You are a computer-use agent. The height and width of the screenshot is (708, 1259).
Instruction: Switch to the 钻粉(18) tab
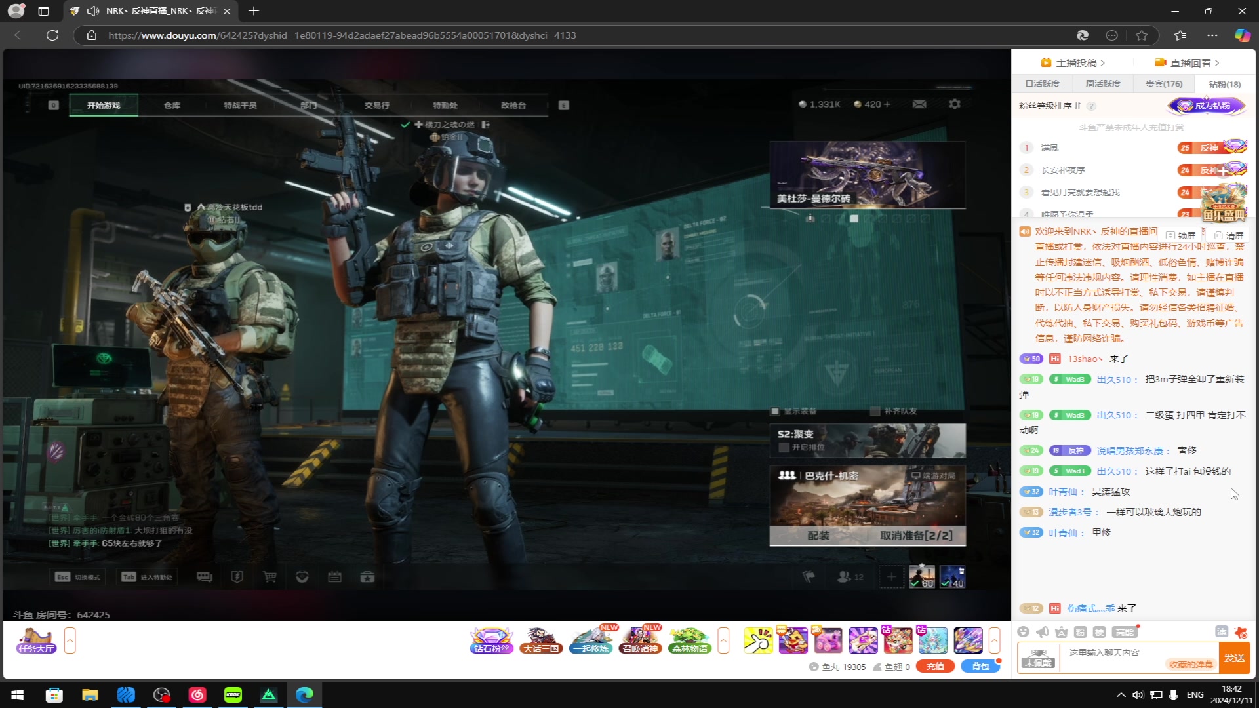tap(1224, 84)
